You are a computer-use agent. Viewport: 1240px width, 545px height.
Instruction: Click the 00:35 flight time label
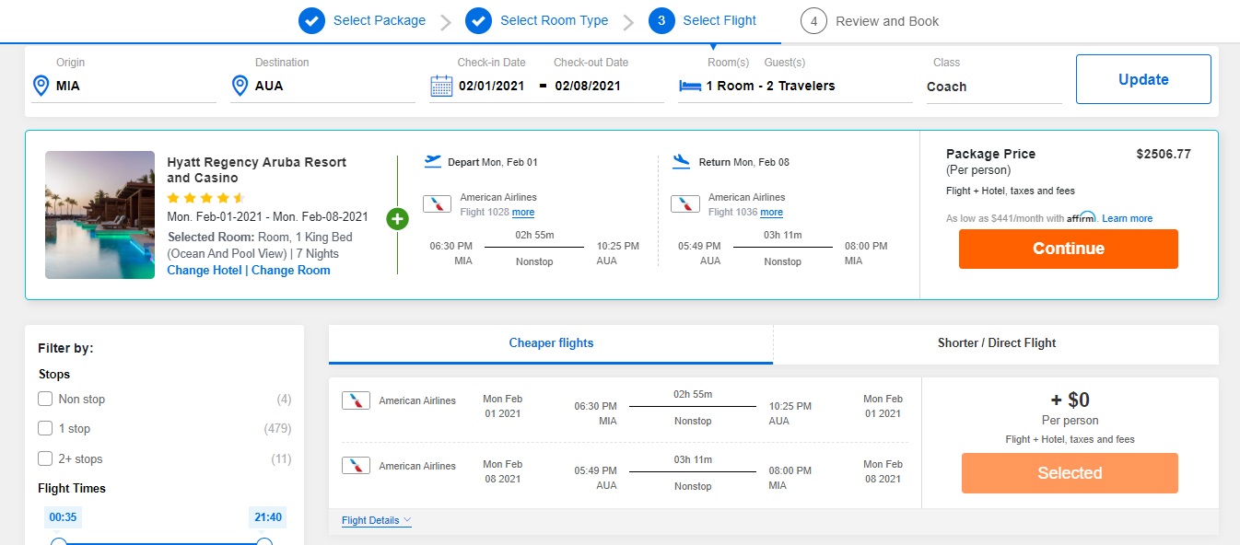(x=62, y=516)
